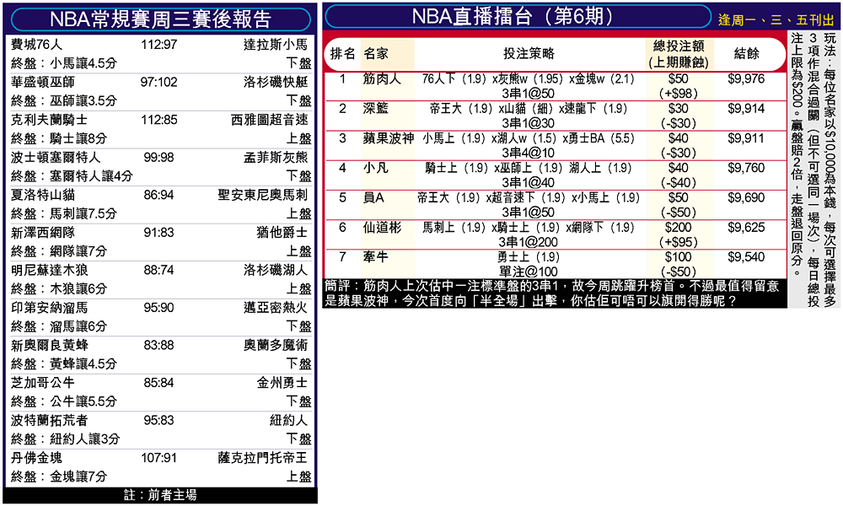Select '金州勇士' team name

282,383
